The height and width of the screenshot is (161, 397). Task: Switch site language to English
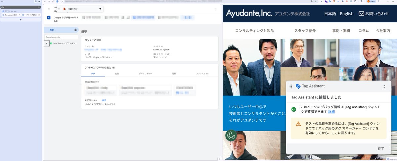click(x=347, y=14)
